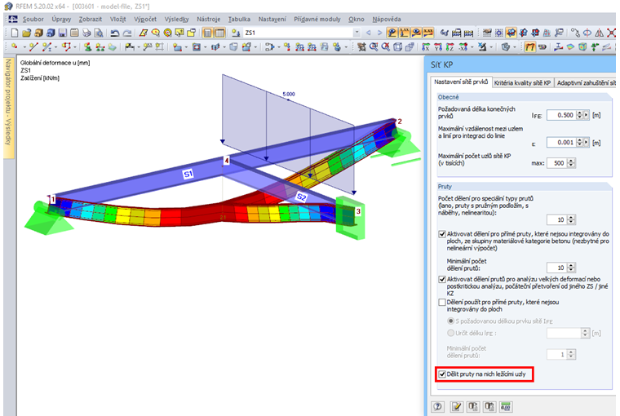
Task: Click the edit pencil icon in Síť KP panel
Action: point(457,406)
